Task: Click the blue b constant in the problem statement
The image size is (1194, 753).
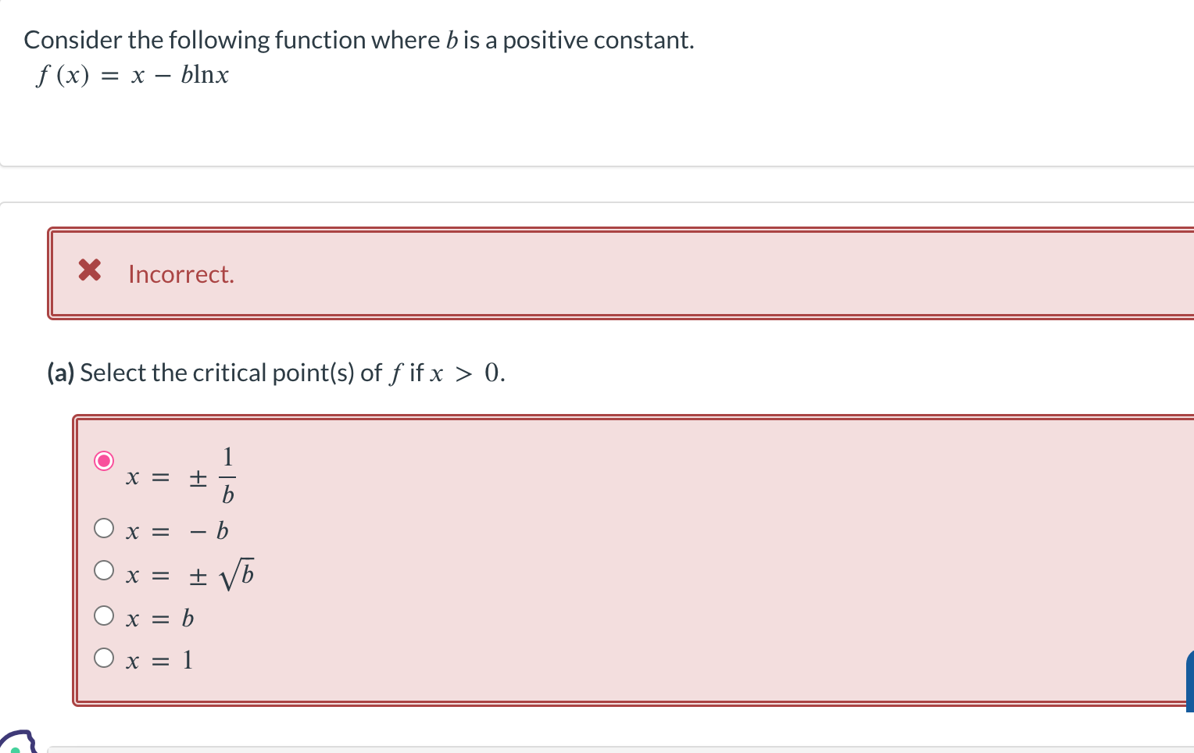Action: click(452, 39)
